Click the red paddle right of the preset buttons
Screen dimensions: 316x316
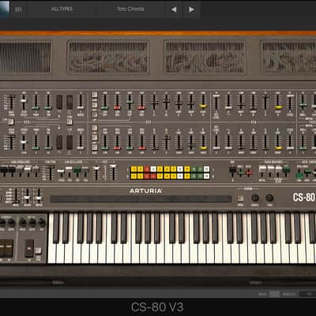tap(249, 173)
